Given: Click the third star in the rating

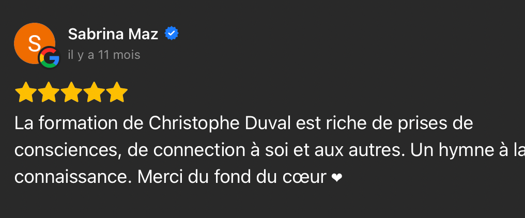Looking at the screenshot, I should (71, 92).
